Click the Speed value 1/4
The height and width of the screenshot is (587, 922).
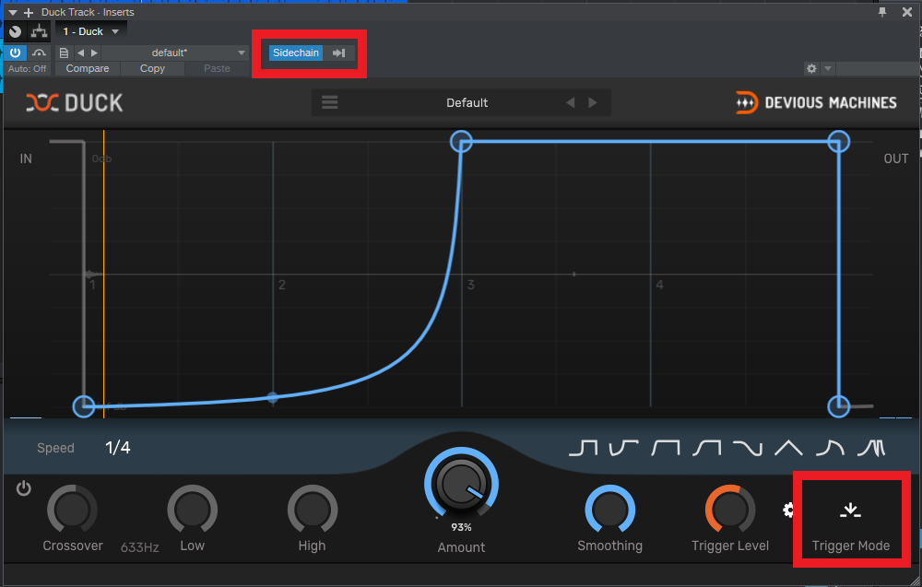click(118, 448)
